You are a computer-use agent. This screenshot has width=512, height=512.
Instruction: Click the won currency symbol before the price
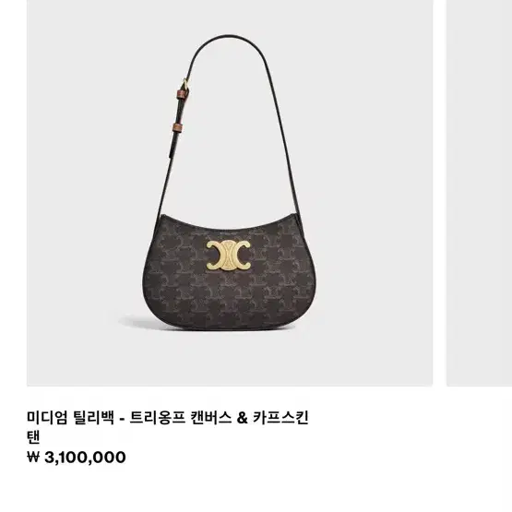pyautogui.click(x=33, y=457)
